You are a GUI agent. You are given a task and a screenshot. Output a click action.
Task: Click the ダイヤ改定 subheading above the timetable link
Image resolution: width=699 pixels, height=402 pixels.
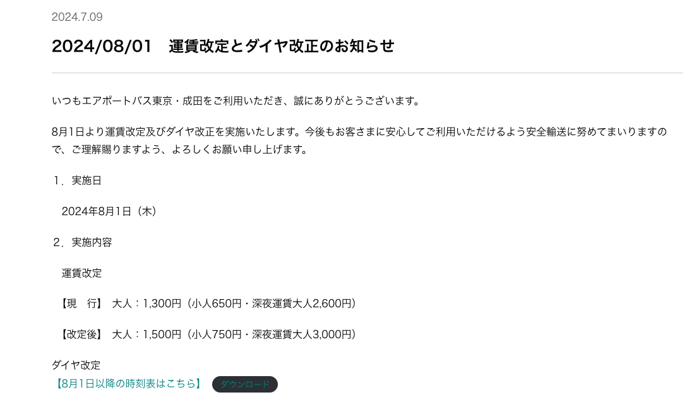(76, 365)
